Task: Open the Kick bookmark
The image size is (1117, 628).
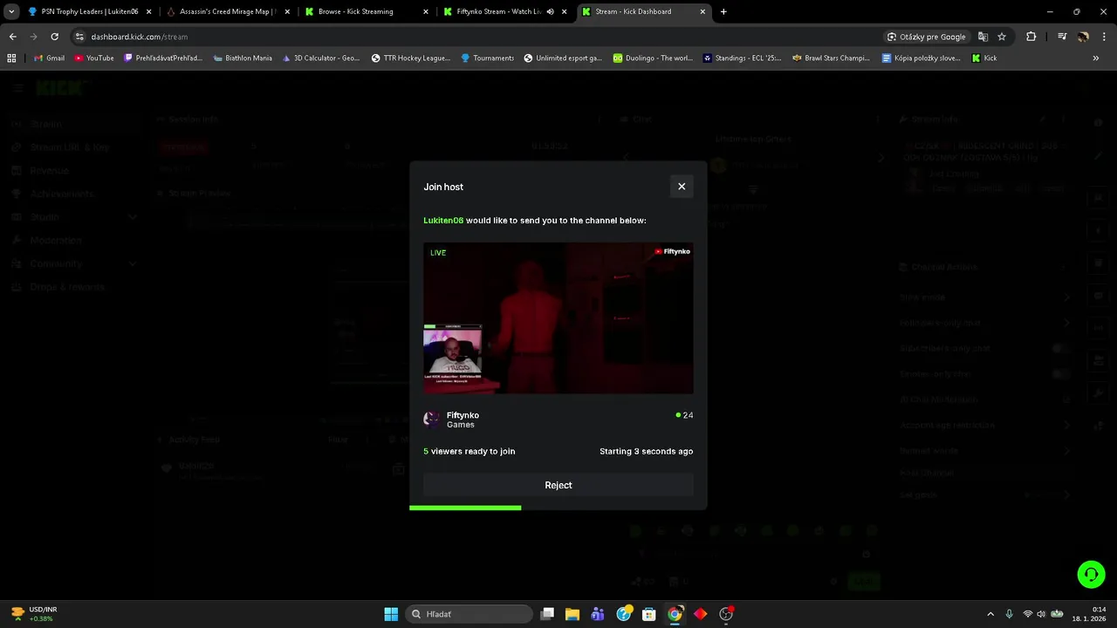Action: pos(984,58)
